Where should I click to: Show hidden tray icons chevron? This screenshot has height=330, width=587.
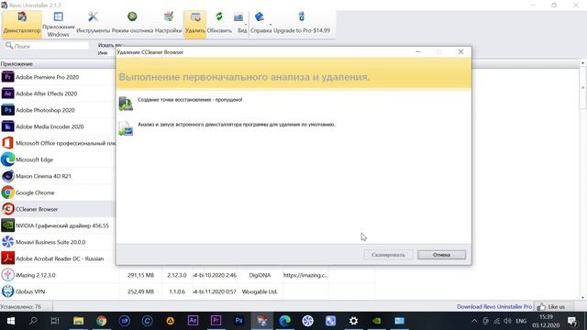coord(474,321)
